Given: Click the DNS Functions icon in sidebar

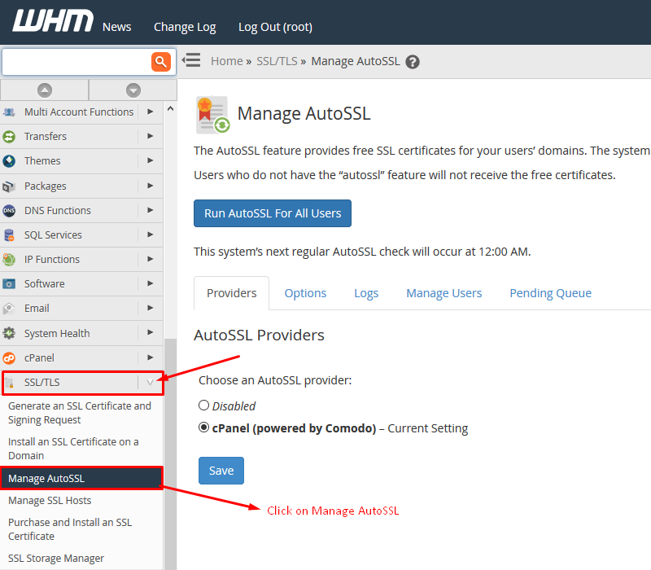Looking at the screenshot, I should pyautogui.click(x=9, y=211).
